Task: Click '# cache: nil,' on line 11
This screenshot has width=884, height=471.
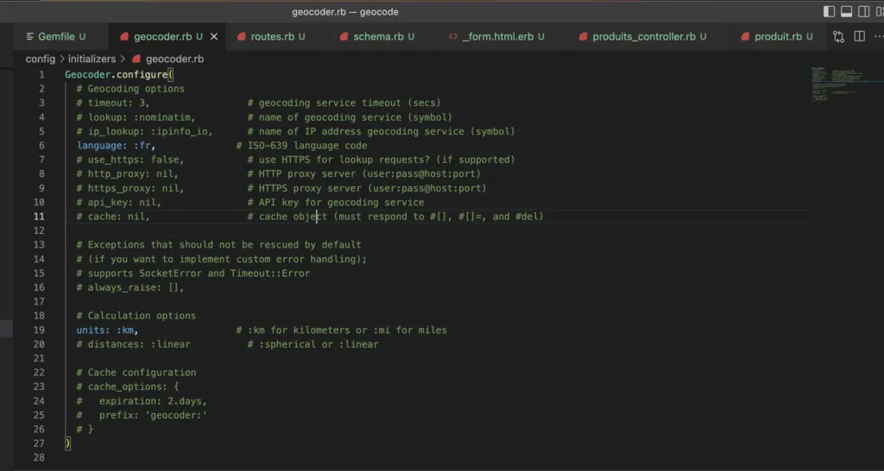Action: click(113, 217)
